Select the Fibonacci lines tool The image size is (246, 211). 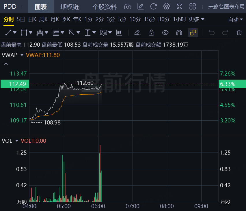click(56, 32)
